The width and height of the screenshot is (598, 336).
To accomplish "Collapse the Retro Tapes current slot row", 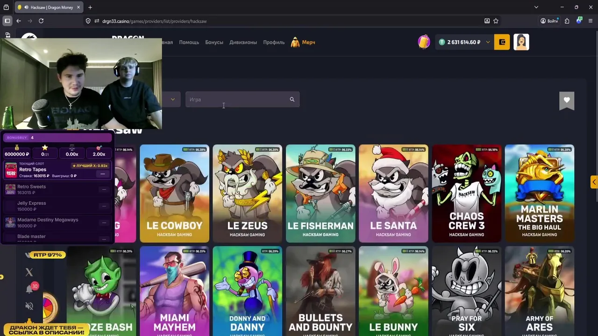I will click(103, 174).
